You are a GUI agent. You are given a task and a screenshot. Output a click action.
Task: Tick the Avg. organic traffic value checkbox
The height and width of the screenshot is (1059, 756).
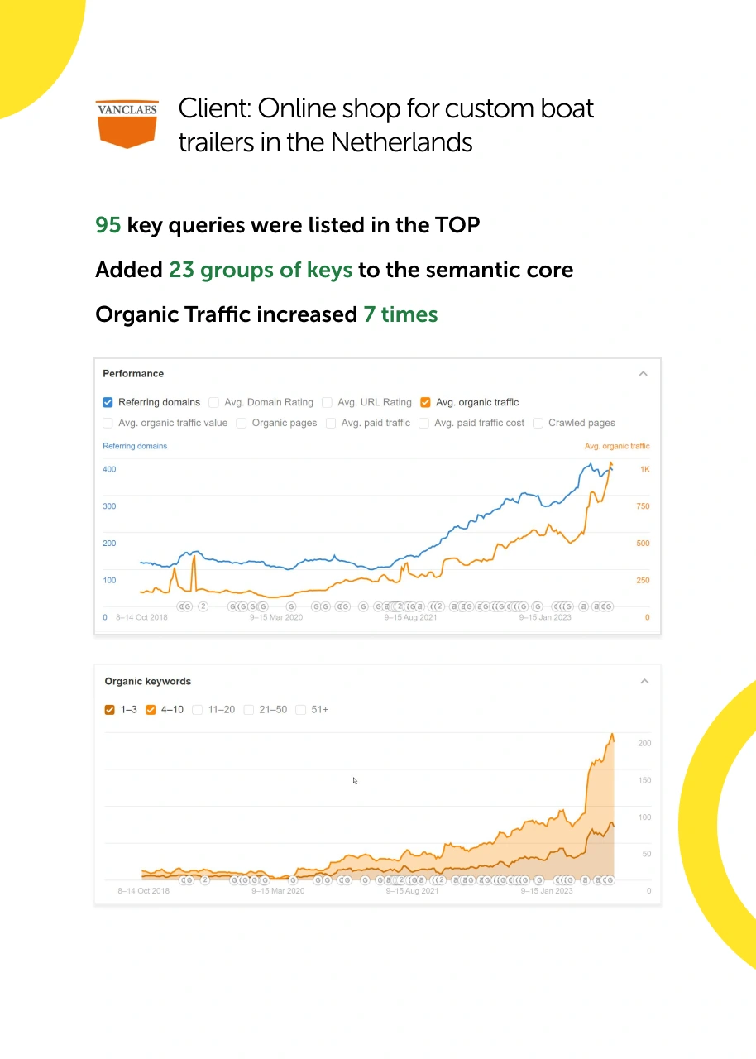tap(108, 424)
